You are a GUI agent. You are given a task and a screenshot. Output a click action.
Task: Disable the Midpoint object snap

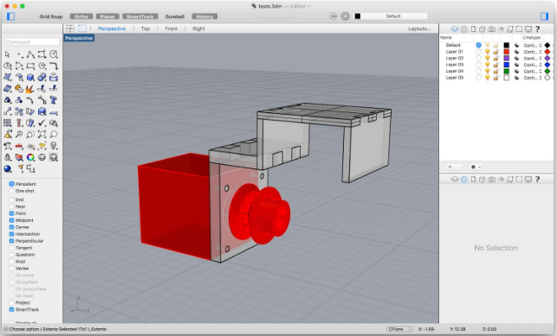pyautogui.click(x=11, y=220)
